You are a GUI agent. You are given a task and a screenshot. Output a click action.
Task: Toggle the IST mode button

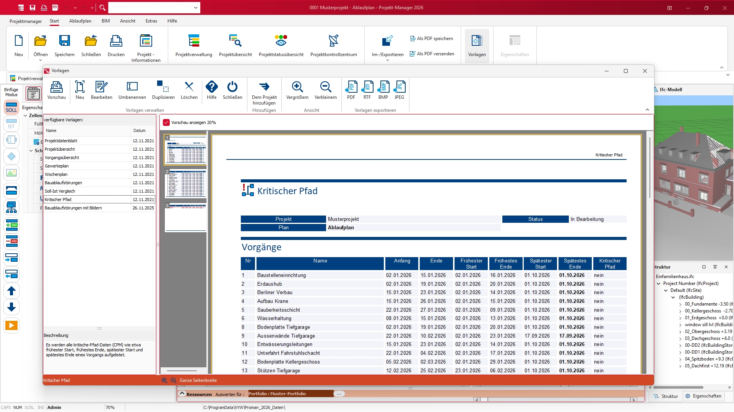click(x=11, y=124)
